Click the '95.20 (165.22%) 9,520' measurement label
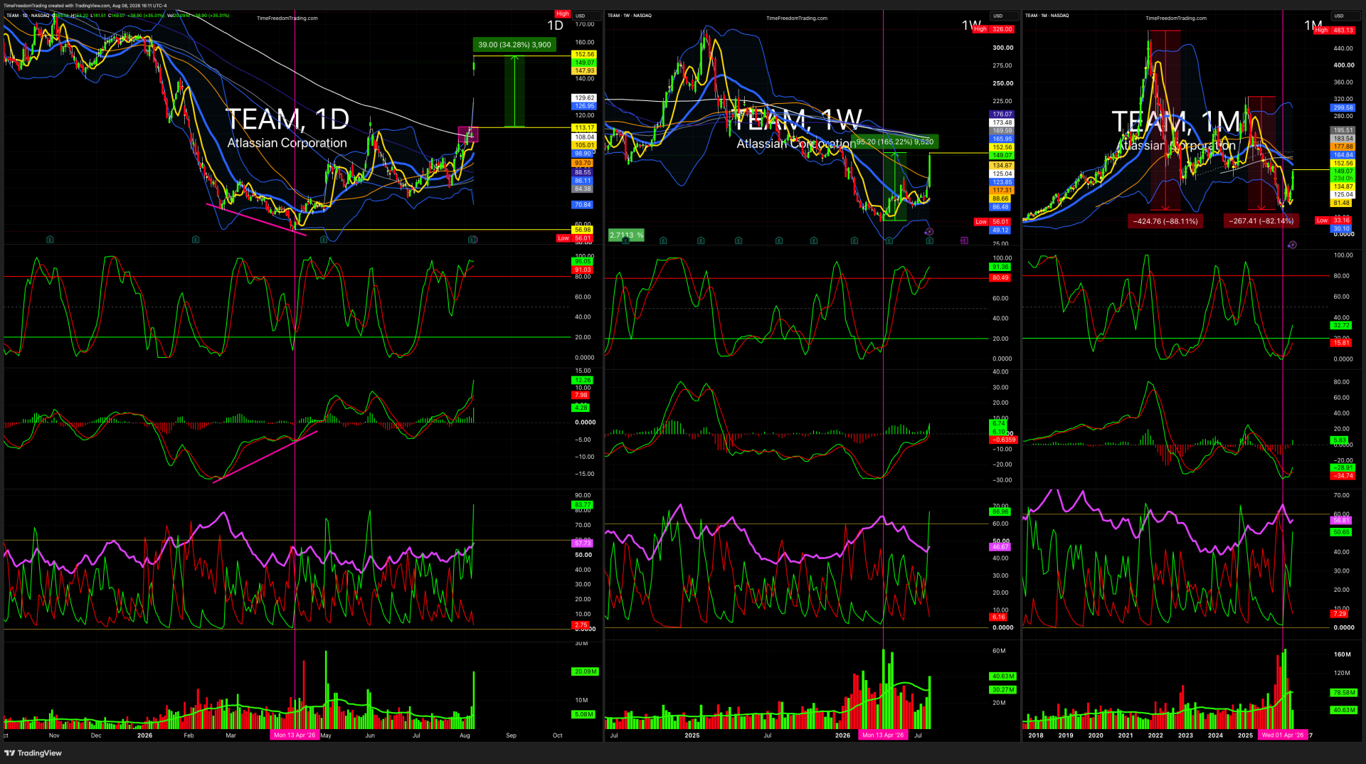Screen dimensions: 1366x764 [x=895, y=142]
